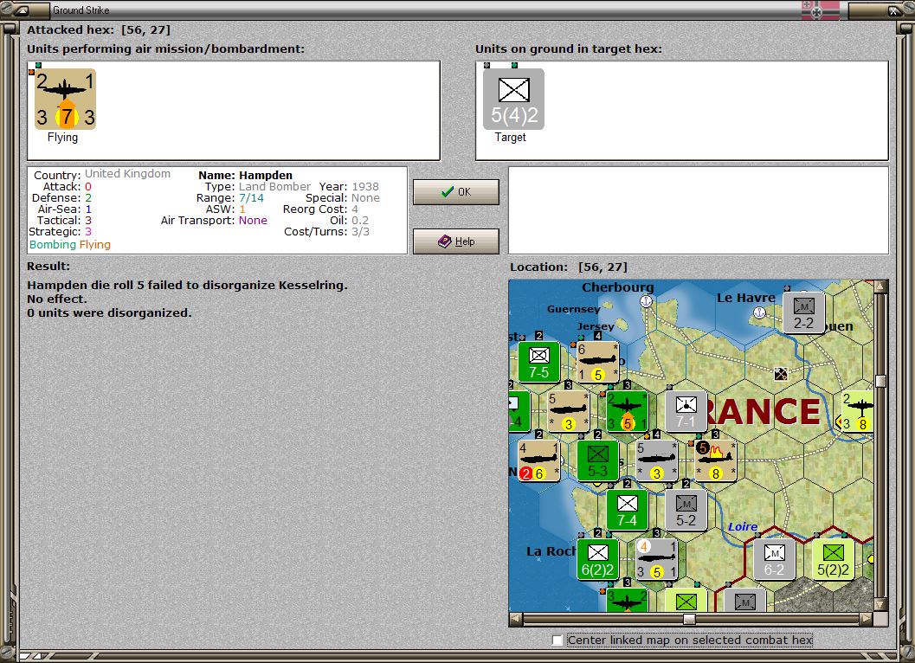Click the 2-2 unit counter near Rouen
Viewport: 915px width, 663px height.
click(803, 312)
